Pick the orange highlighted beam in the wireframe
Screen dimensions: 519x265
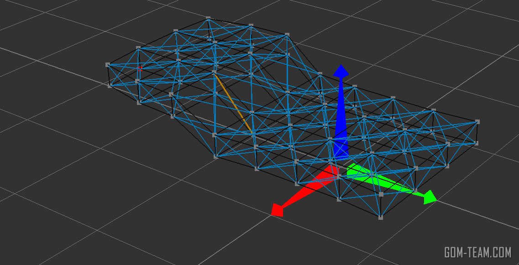coord(234,104)
